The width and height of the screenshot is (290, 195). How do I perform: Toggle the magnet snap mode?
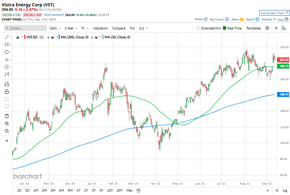pos(7,84)
